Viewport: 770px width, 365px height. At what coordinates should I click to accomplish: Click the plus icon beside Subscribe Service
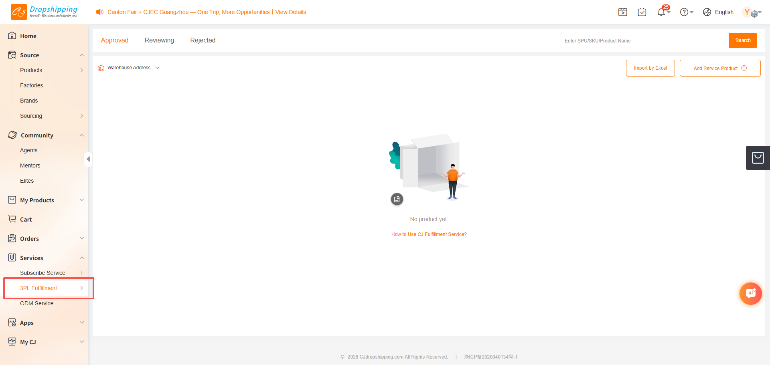[82, 273]
